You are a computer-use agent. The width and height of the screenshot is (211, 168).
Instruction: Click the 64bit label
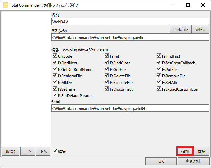tap(56, 102)
